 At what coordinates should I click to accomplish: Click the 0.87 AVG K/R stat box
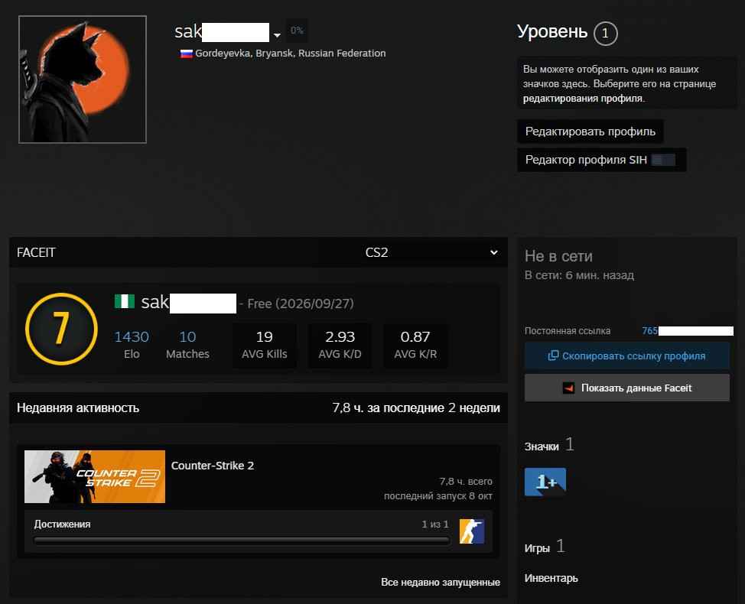pos(415,346)
